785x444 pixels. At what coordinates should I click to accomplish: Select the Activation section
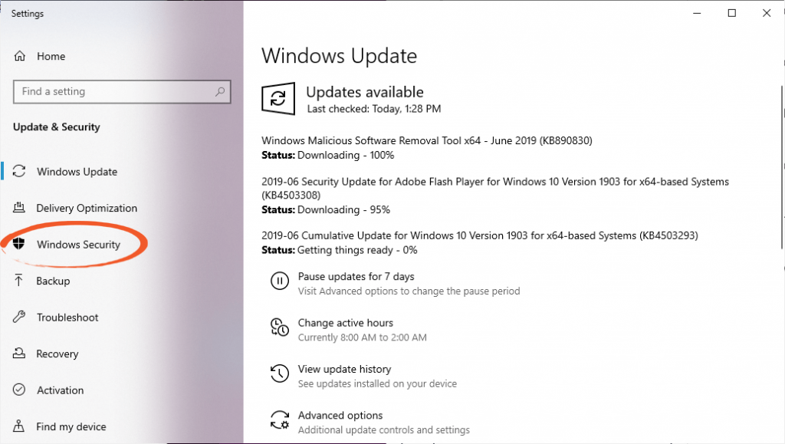tap(60, 390)
